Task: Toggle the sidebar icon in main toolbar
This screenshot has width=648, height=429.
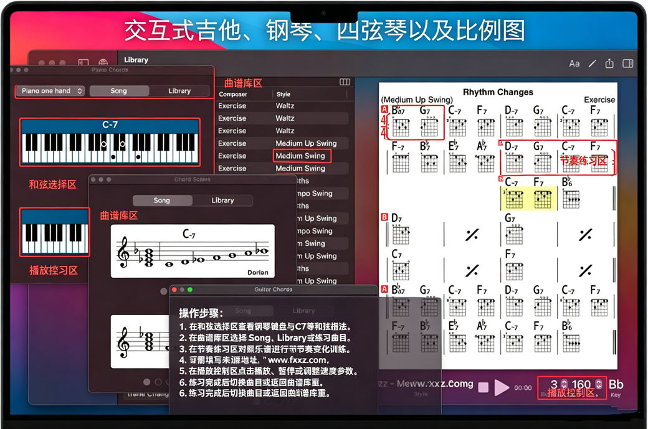Action: [x=83, y=62]
